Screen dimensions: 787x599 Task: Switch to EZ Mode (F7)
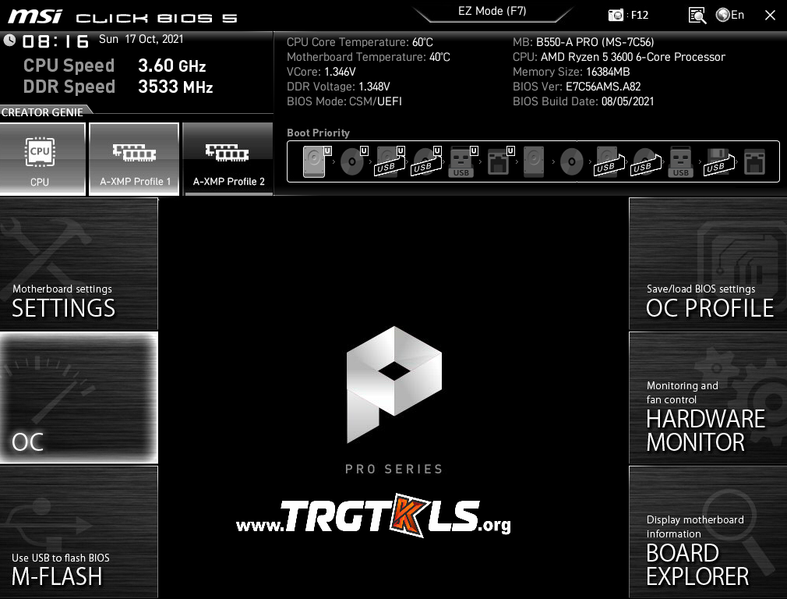[x=491, y=12]
